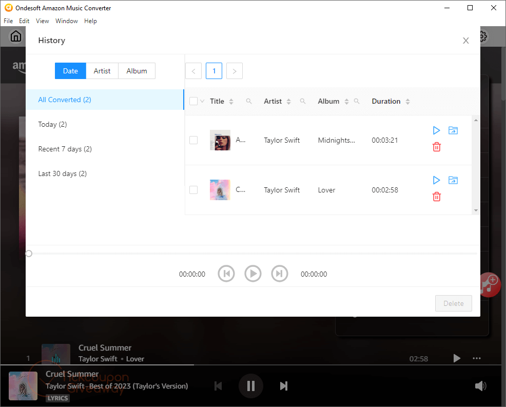506x407 pixels.
Task: Play Cruel Summer from the track list
Action: 457,358
